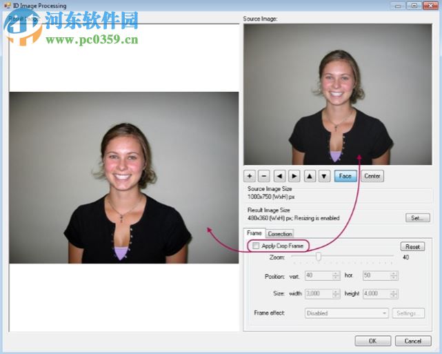
Task: Switch to the Frame tab
Action: pyautogui.click(x=254, y=233)
